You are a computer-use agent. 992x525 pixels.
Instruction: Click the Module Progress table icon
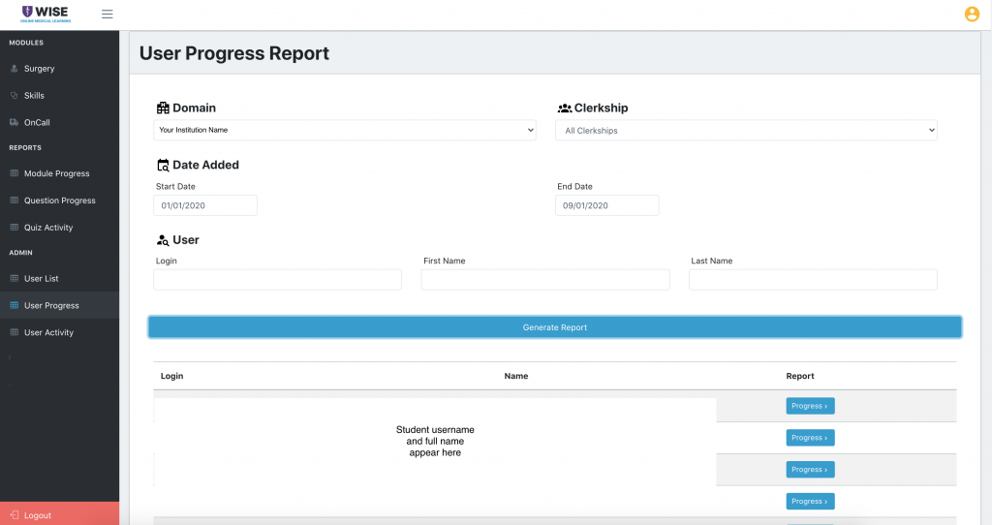tap(14, 173)
